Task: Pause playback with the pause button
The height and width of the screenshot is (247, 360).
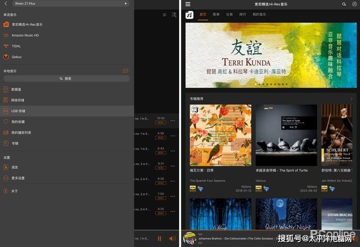Action: 159,239
